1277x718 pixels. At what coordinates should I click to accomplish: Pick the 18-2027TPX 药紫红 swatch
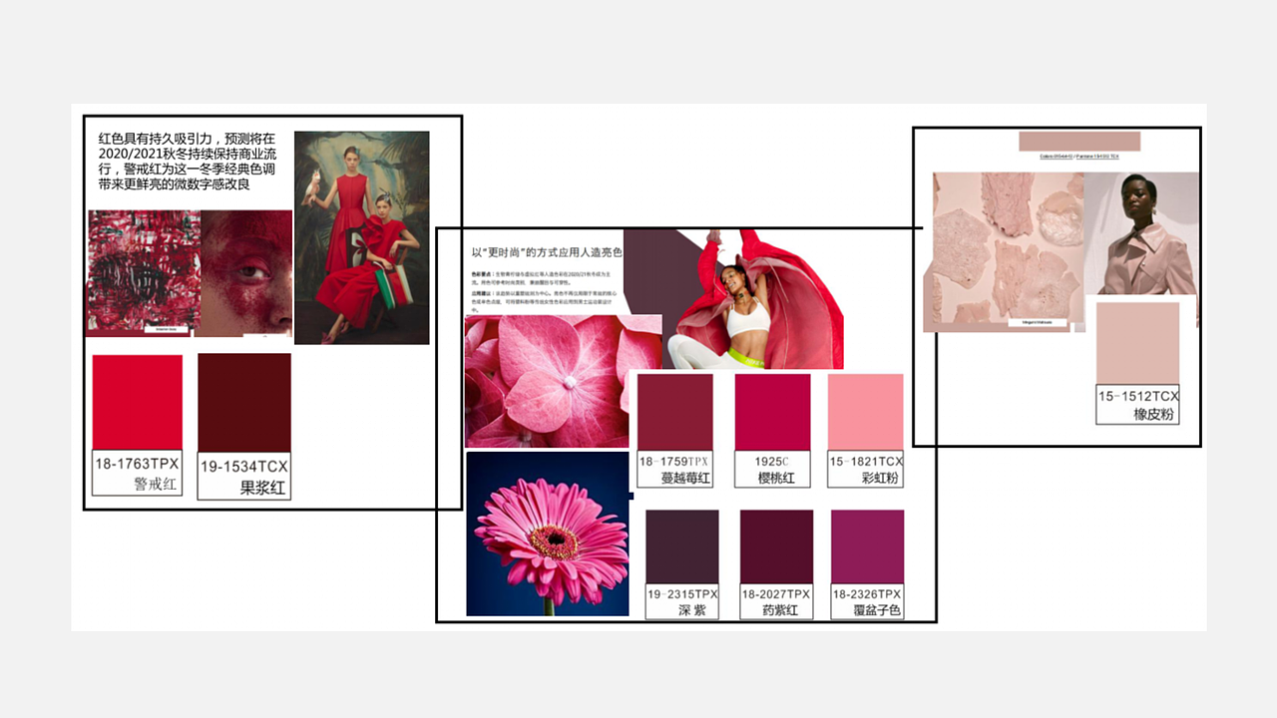click(776, 546)
